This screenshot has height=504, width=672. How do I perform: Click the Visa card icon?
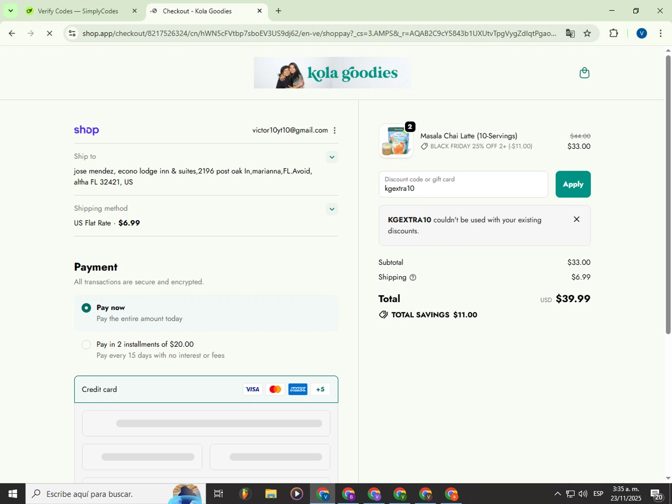(x=252, y=389)
